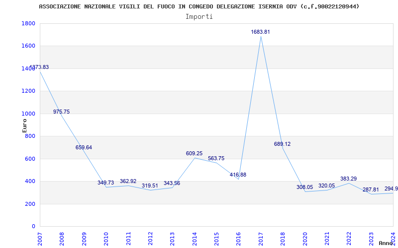Click the 689.12 data label
398x248 pixels.
pyautogui.click(x=282, y=144)
